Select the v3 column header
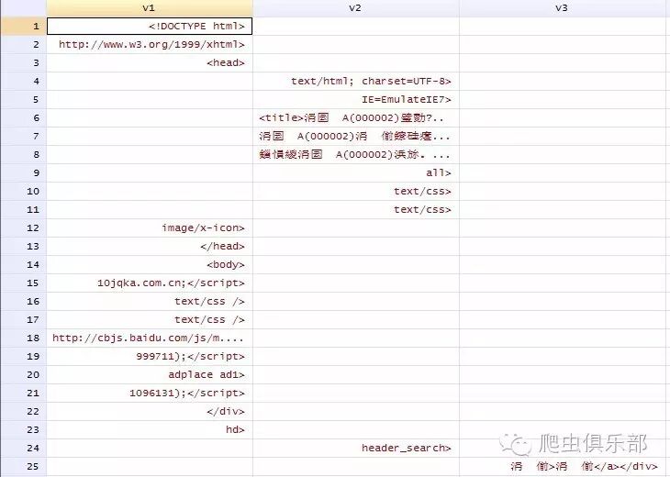Image resolution: width=670 pixels, height=477 pixels. (x=564, y=8)
